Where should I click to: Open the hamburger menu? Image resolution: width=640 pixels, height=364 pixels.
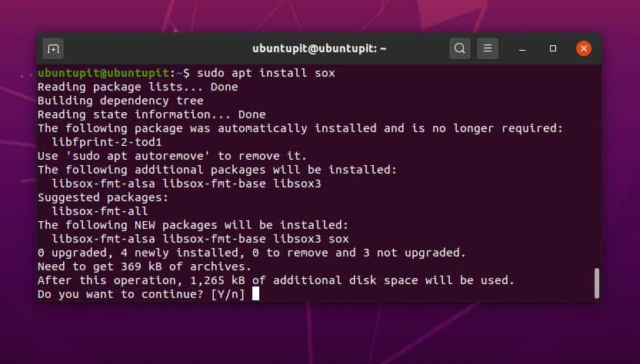(x=486, y=48)
